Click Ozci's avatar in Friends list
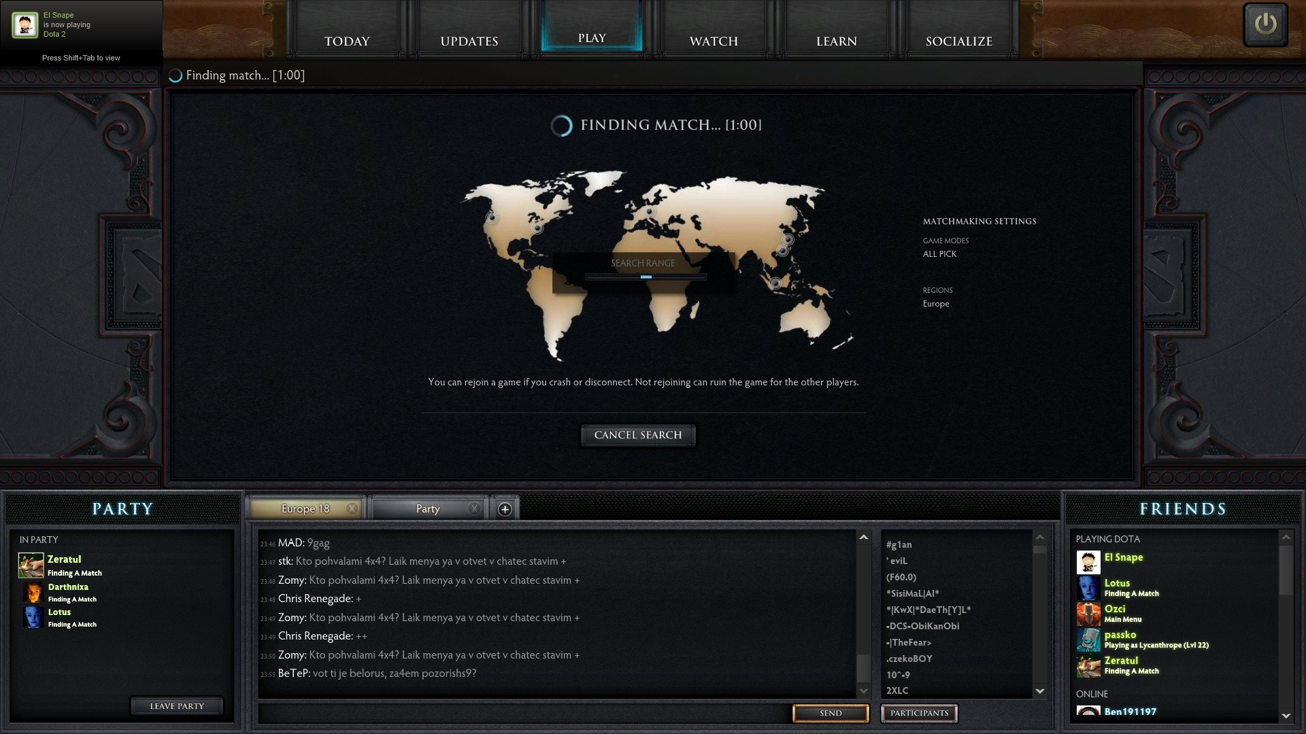 1088,614
